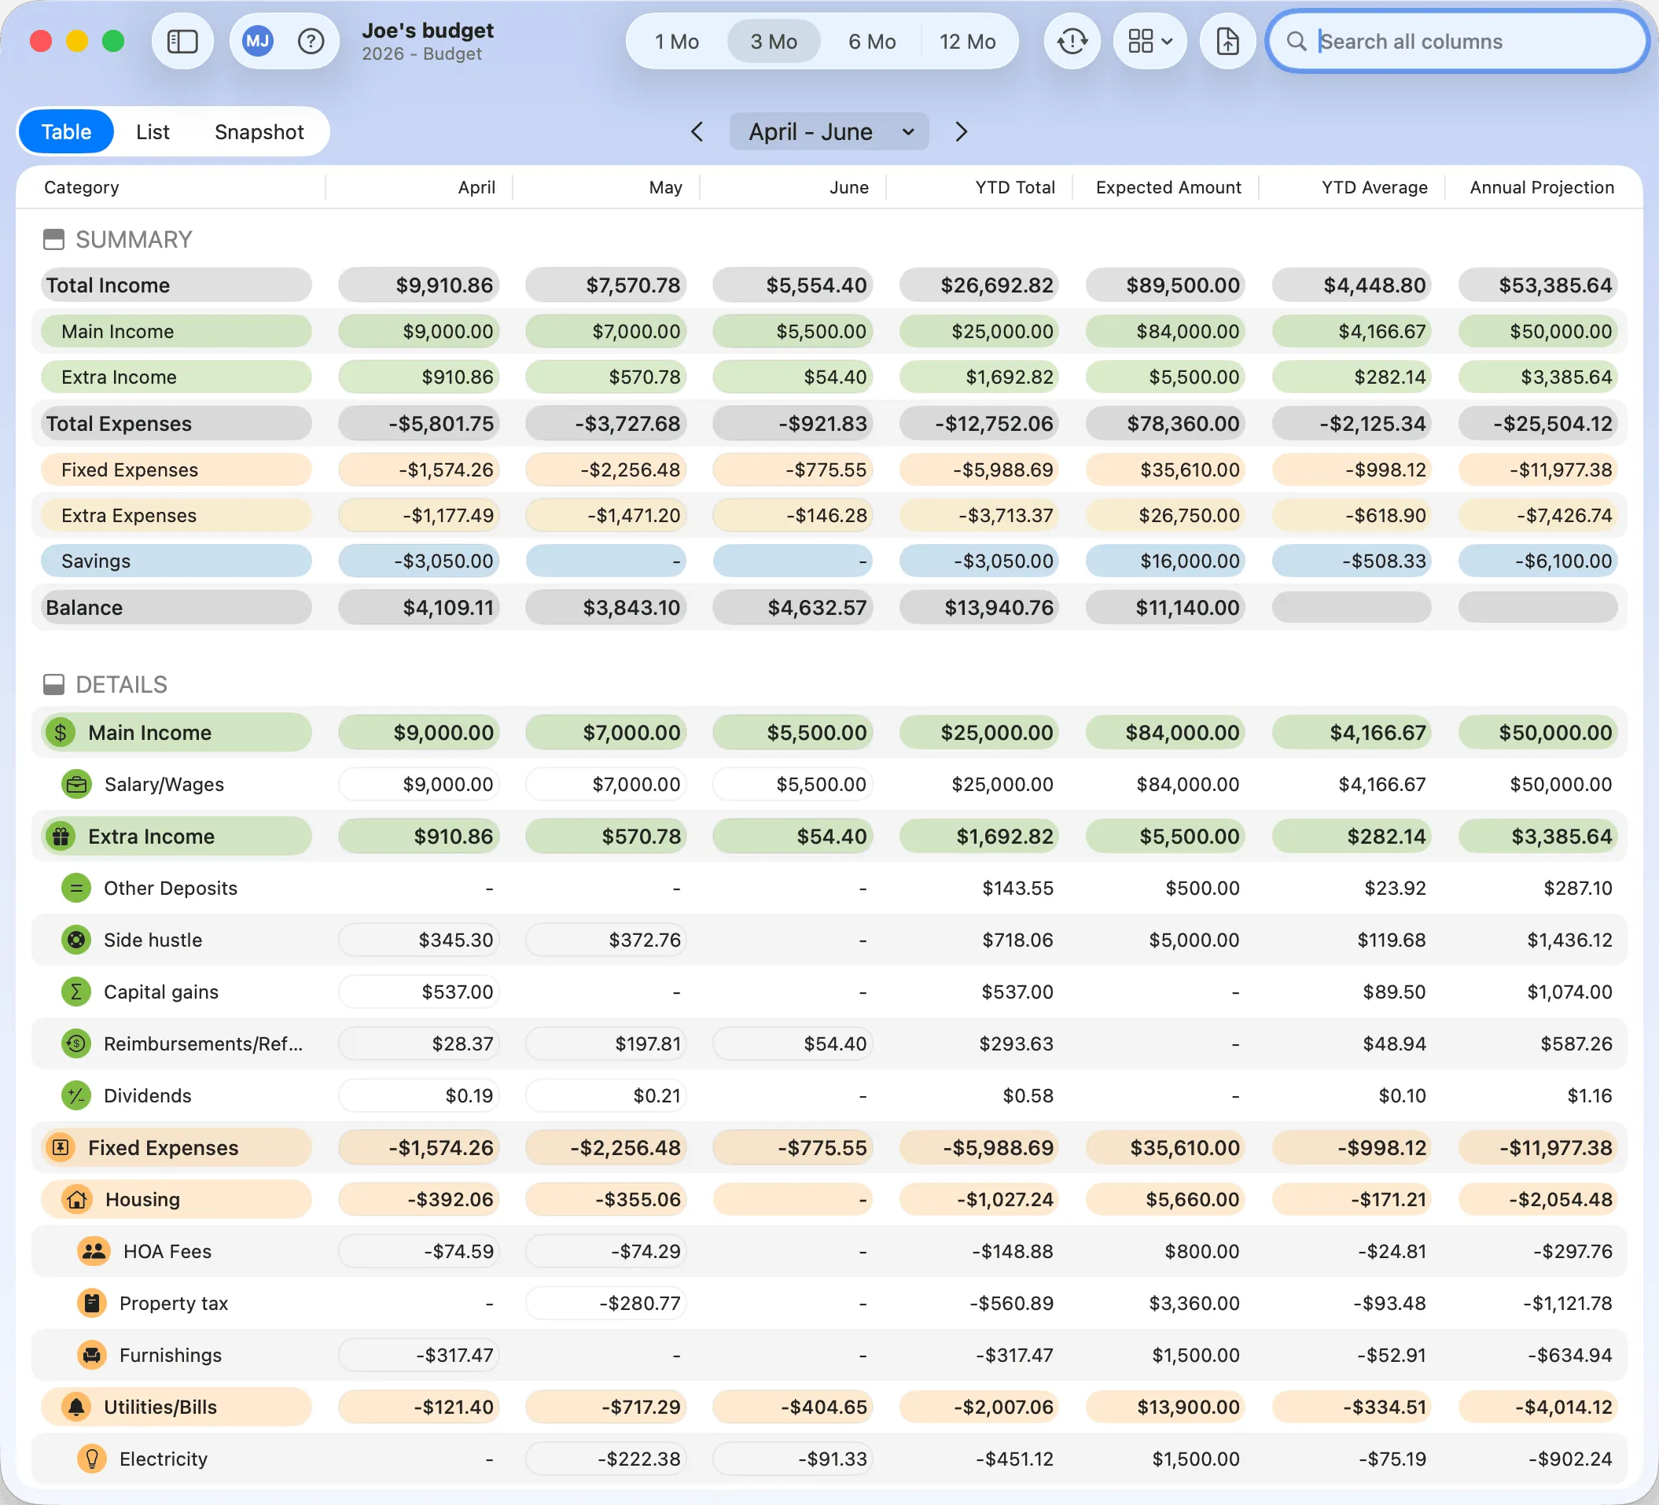Click the export document icon

pyautogui.click(x=1227, y=41)
